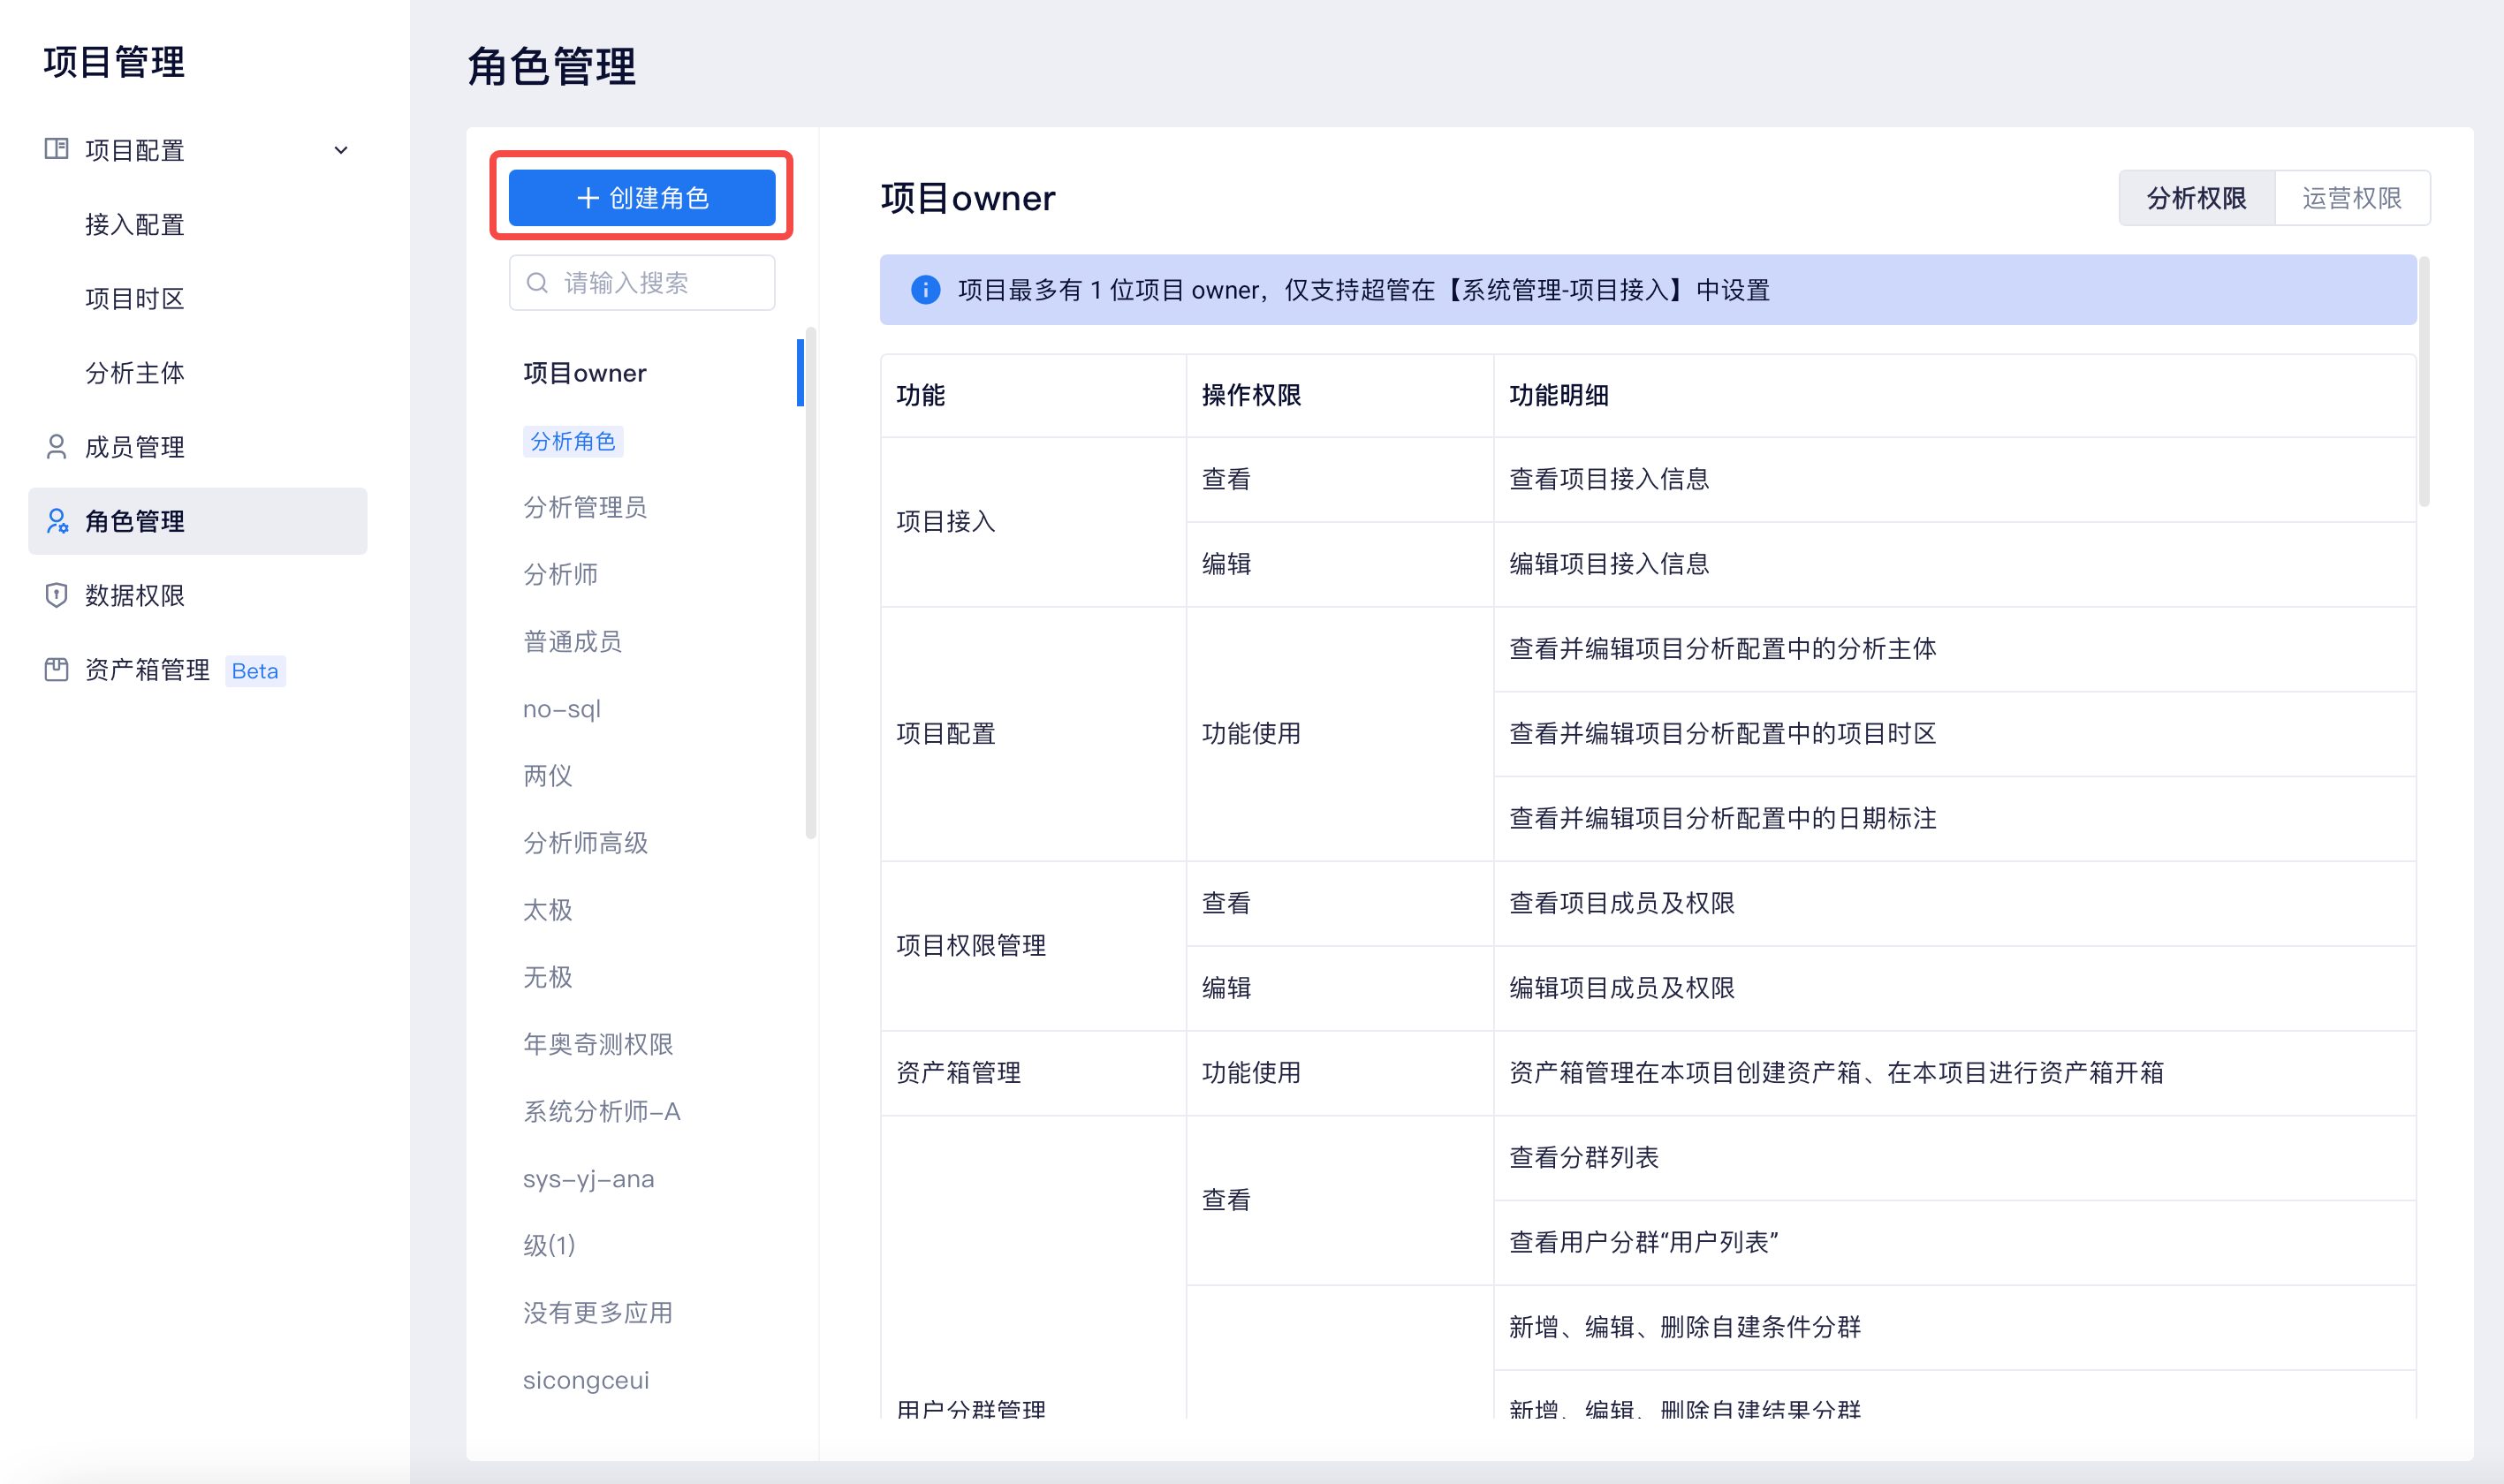Focus the 请输入搜索 role search field
The width and height of the screenshot is (2504, 1484).
tap(642, 283)
